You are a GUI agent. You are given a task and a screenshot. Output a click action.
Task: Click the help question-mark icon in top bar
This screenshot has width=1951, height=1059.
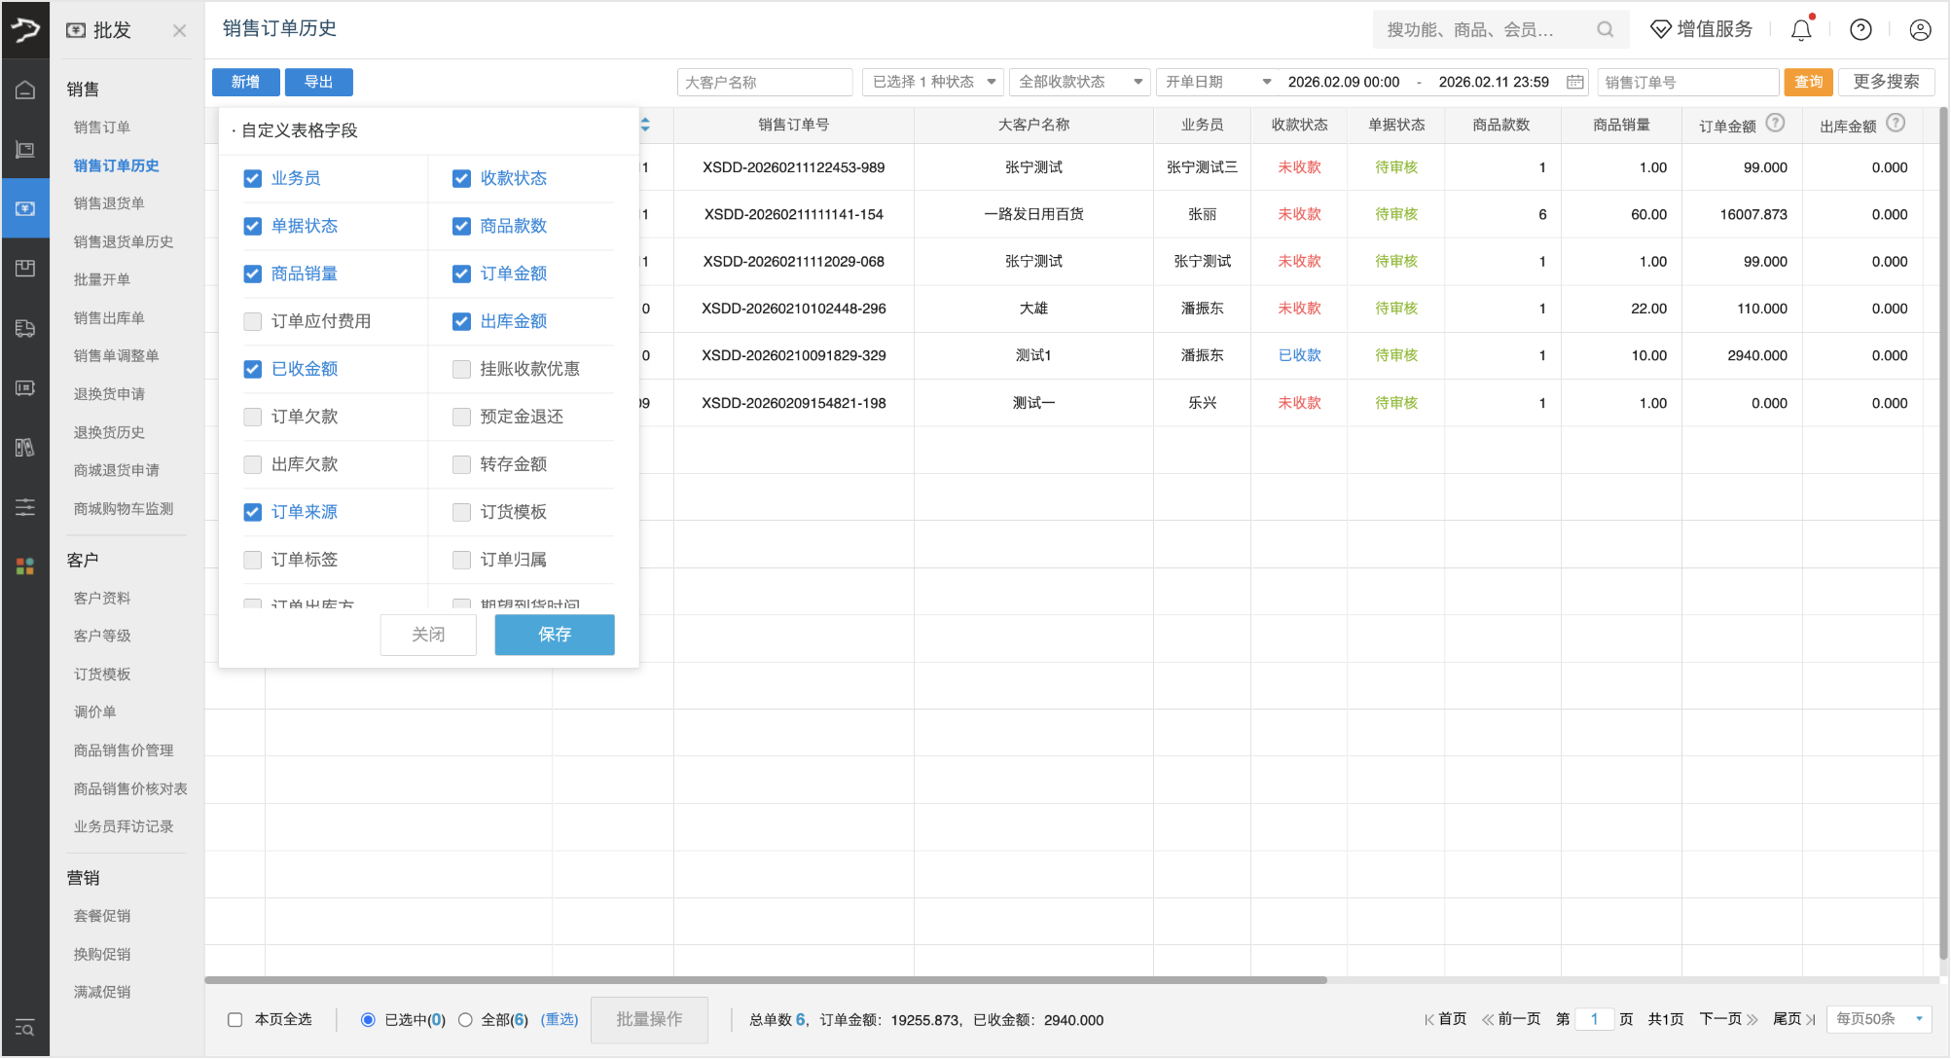1861,29
